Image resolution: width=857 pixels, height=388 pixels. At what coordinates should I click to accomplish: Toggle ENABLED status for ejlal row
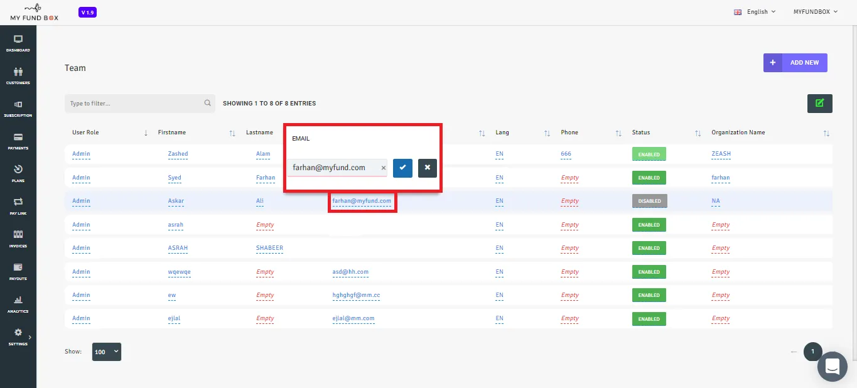649,319
